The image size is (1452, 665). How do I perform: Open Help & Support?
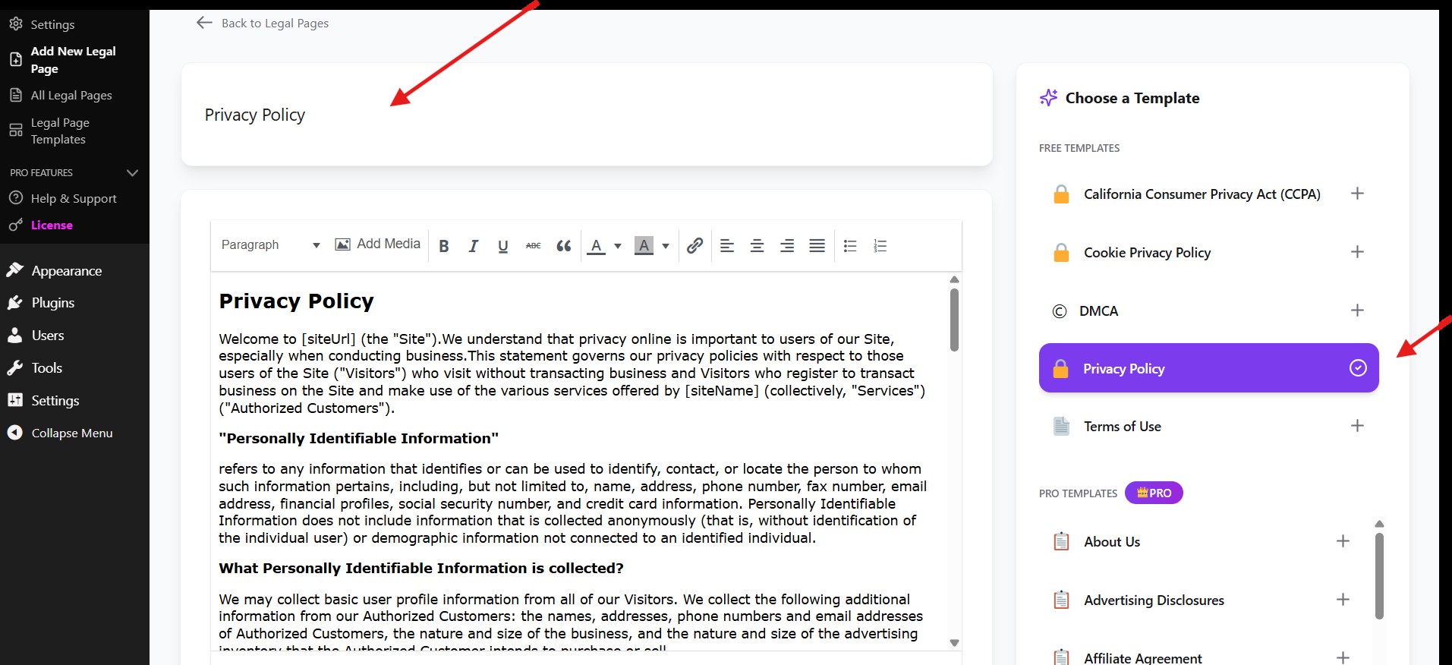[74, 198]
